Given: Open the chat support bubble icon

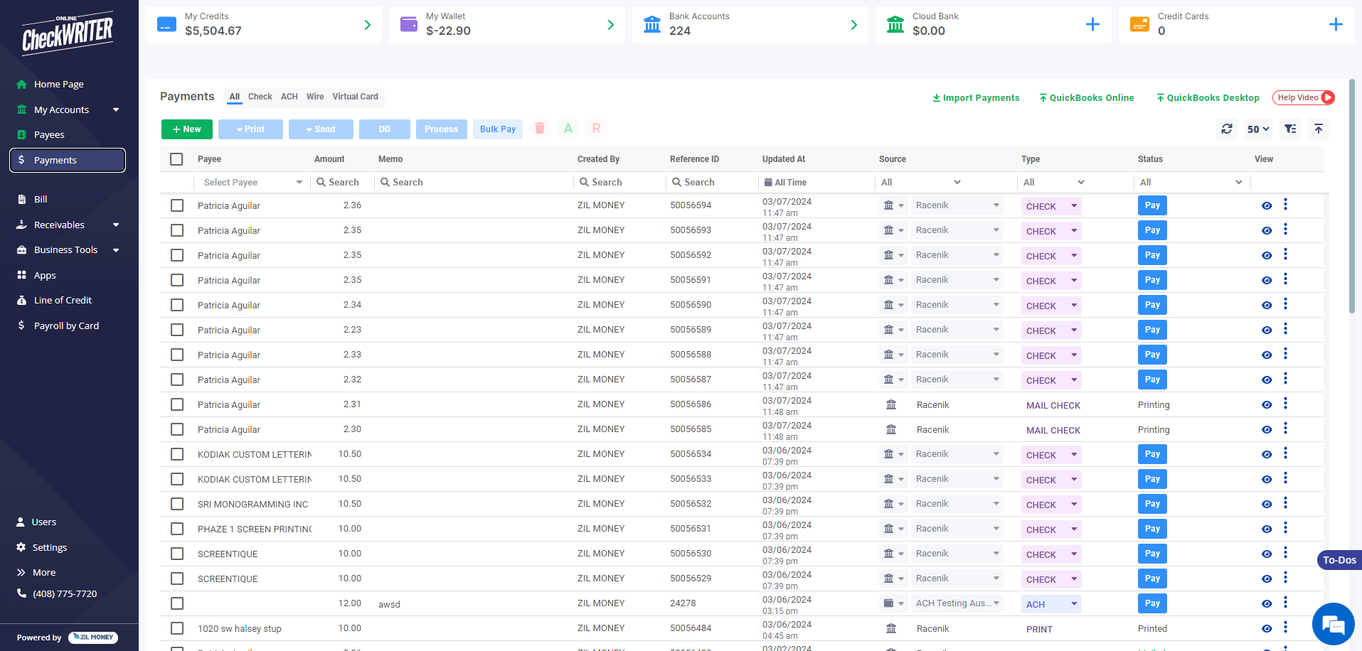Looking at the screenshot, I should (x=1334, y=624).
